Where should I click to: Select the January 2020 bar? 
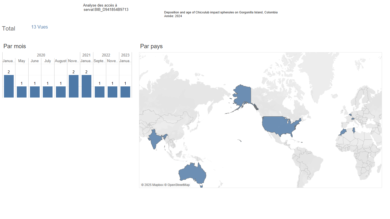(x=9, y=86)
